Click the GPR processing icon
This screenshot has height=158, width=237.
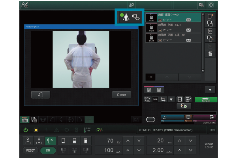point(155,99)
